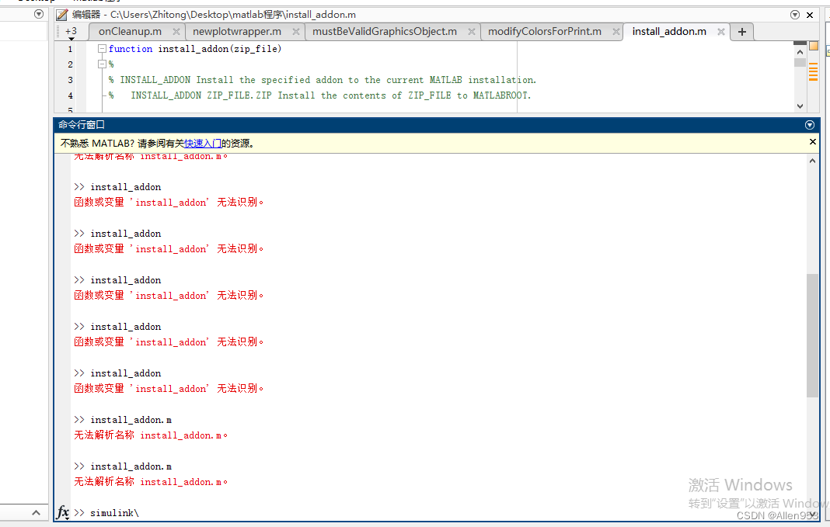Close the modifyColorsForPrint.m tab

coord(616,32)
